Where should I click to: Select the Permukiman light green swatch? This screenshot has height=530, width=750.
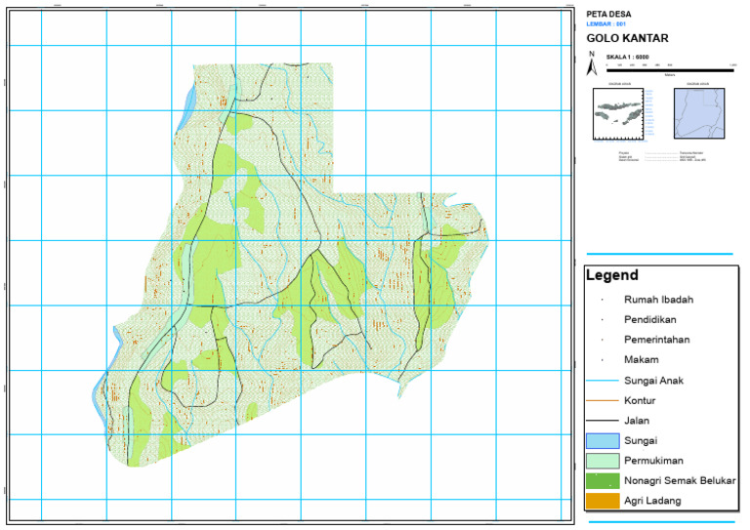[x=603, y=461]
